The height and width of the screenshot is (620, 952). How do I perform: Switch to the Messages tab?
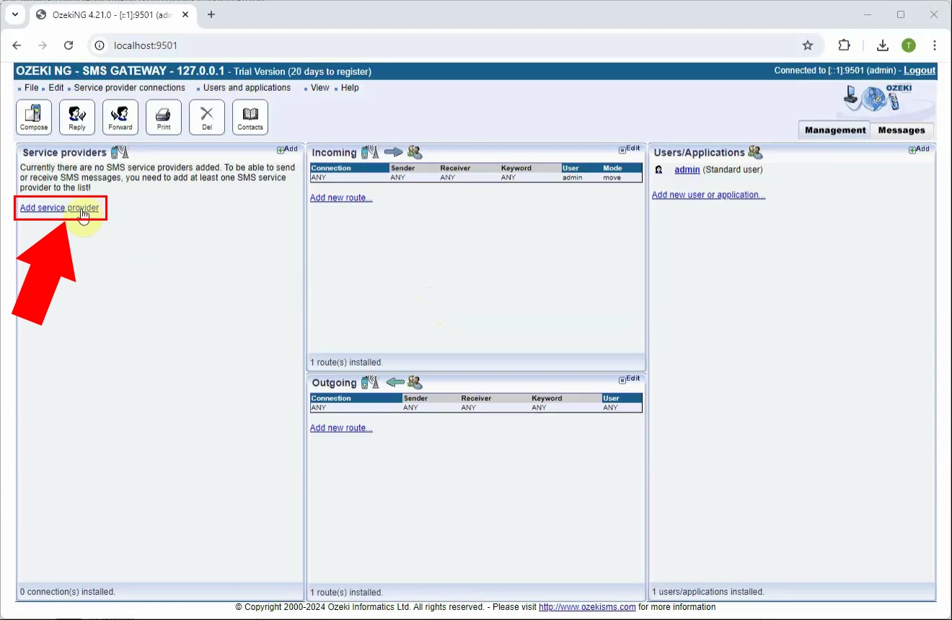pos(902,130)
